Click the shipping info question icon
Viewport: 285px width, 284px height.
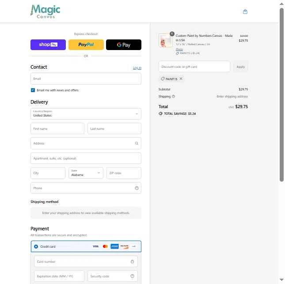173,97
